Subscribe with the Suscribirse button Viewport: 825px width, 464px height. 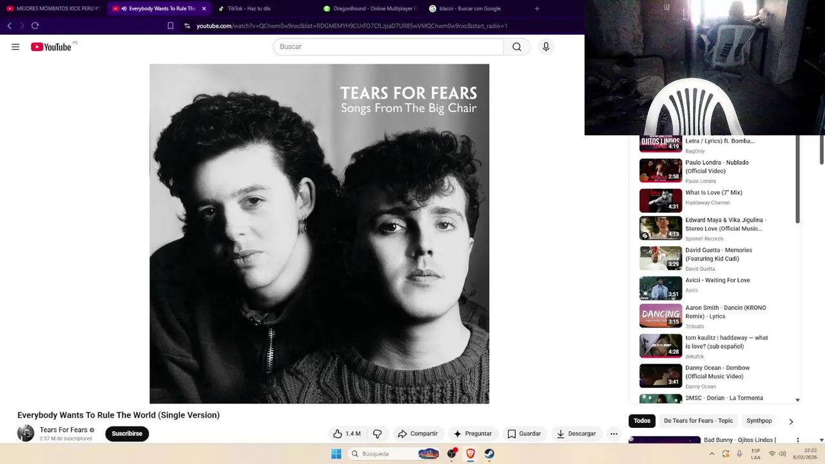click(127, 434)
